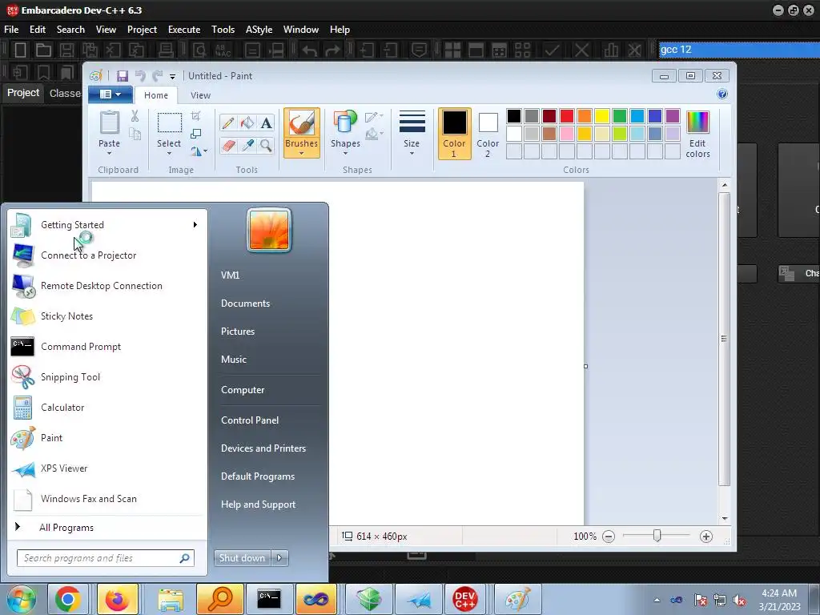820x615 pixels.
Task: Select the Eraser tool in Paint
Action: pos(228,145)
